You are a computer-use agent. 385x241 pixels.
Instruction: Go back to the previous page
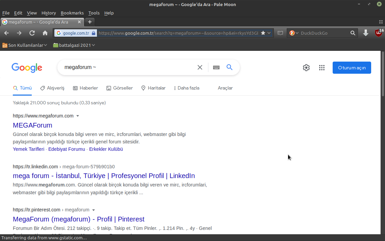7,33
